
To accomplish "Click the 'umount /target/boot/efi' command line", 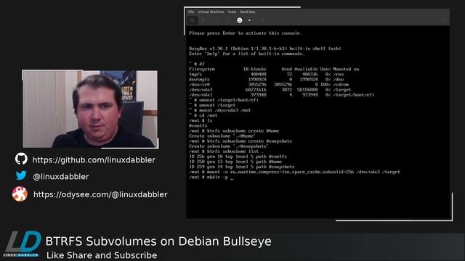I will coord(224,100).
